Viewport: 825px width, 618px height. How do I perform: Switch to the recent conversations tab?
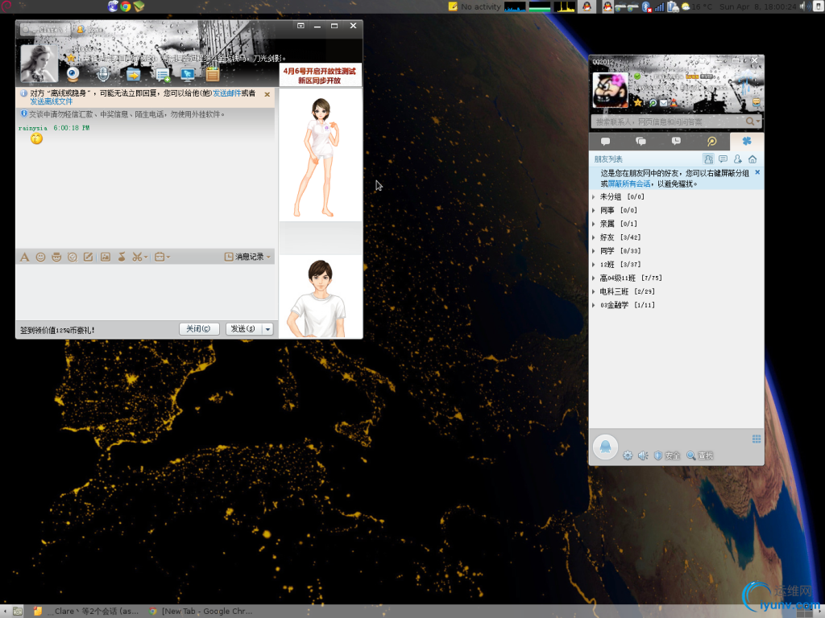point(676,142)
